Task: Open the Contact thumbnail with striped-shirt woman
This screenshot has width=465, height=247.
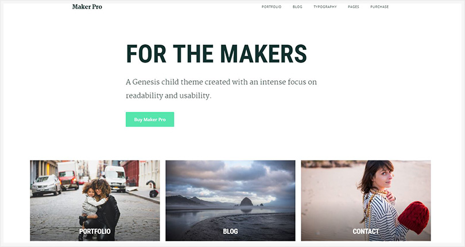Action: click(366, 201)
